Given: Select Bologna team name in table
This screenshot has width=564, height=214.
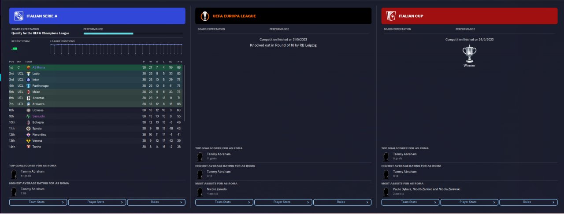Looking at the screenshot, I should pos(38,122).
